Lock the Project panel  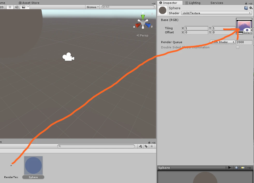tap(149, 142)
